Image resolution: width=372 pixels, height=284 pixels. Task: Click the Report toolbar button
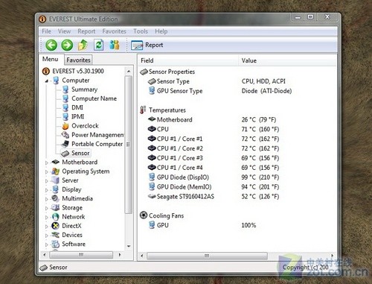[x=147, y=45]
